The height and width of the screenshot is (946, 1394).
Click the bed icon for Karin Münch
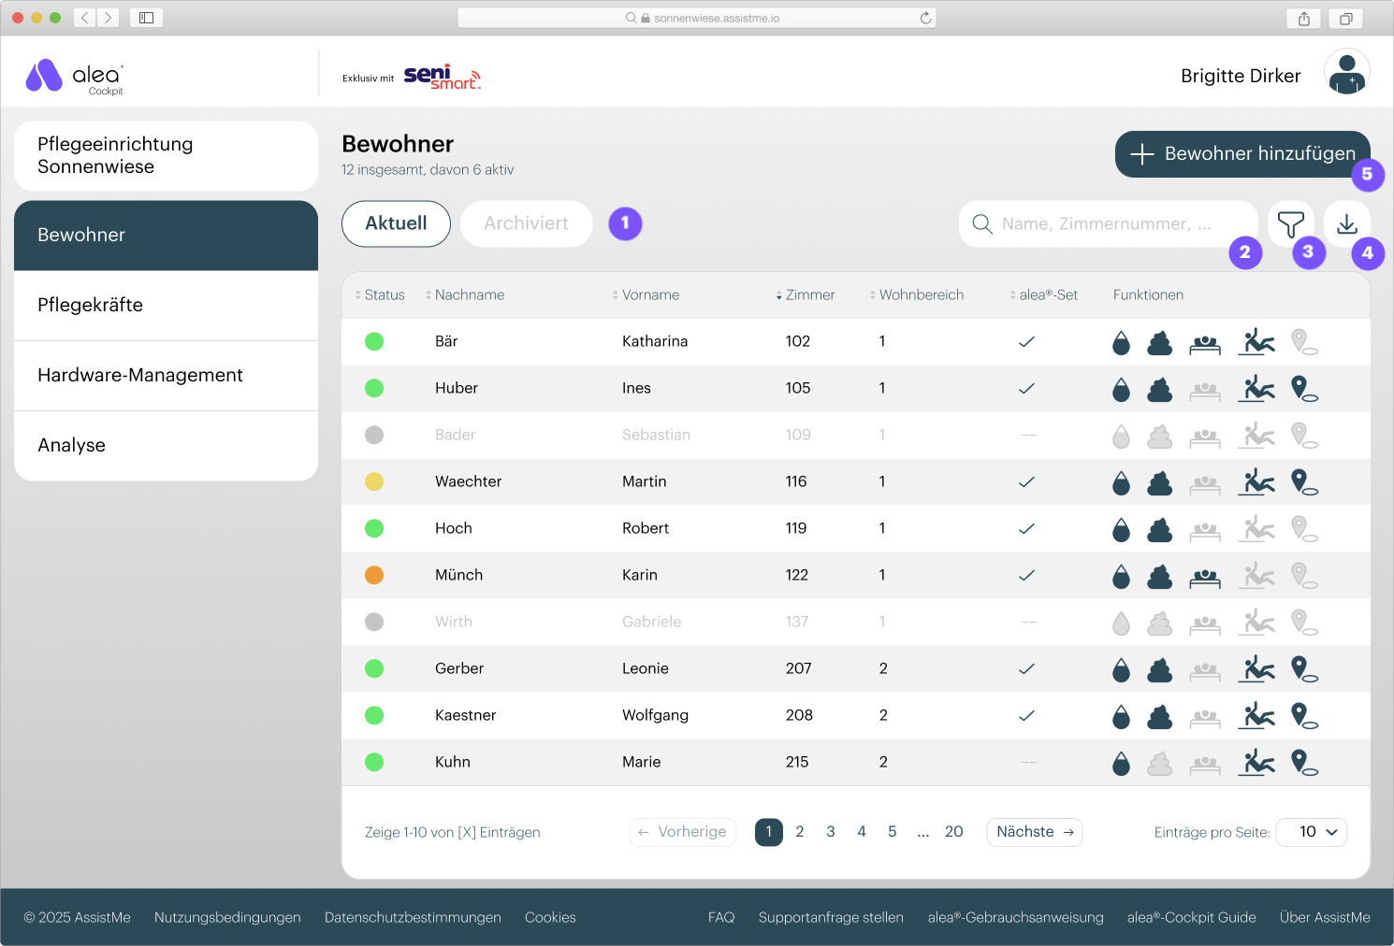(1205, 577)
